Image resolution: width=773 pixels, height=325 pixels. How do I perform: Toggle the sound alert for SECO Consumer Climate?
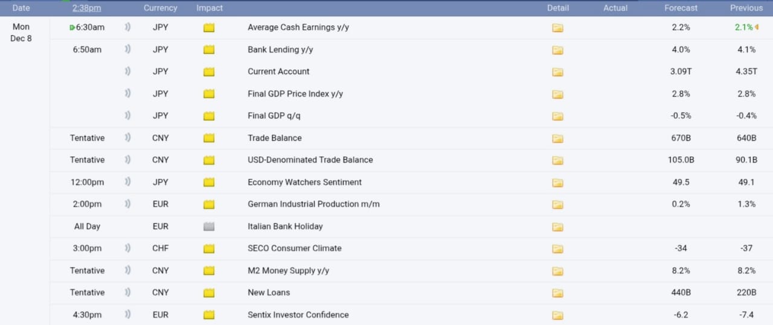pos(127,248)
